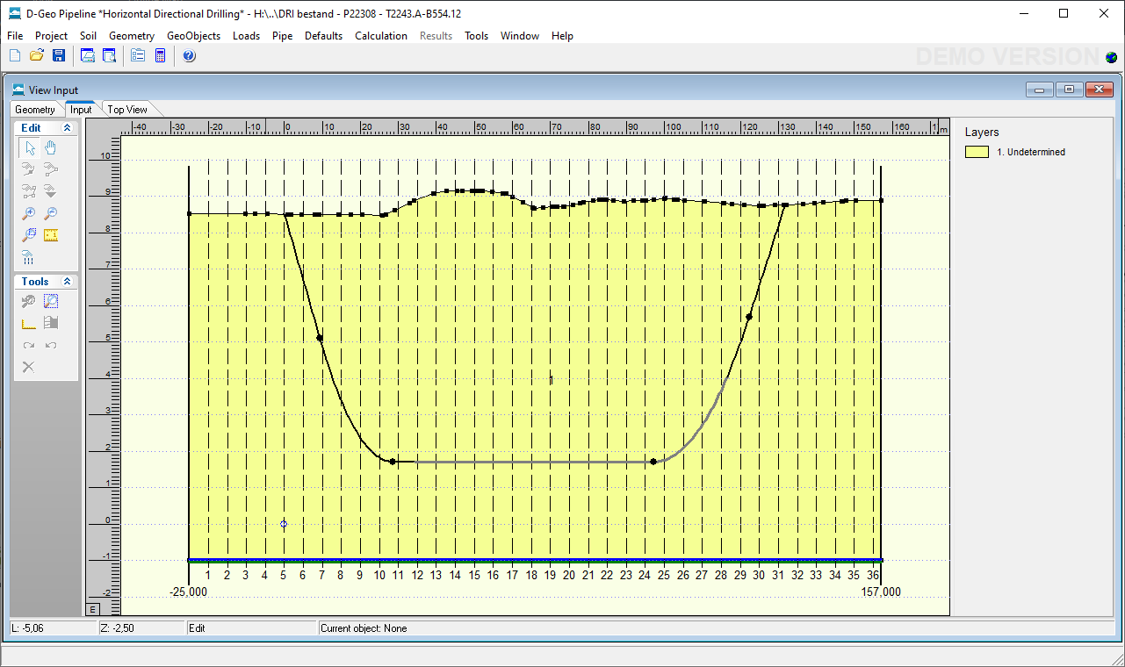Open the Help menu
Screen dimensions: 1125x667
click(563, 36)
